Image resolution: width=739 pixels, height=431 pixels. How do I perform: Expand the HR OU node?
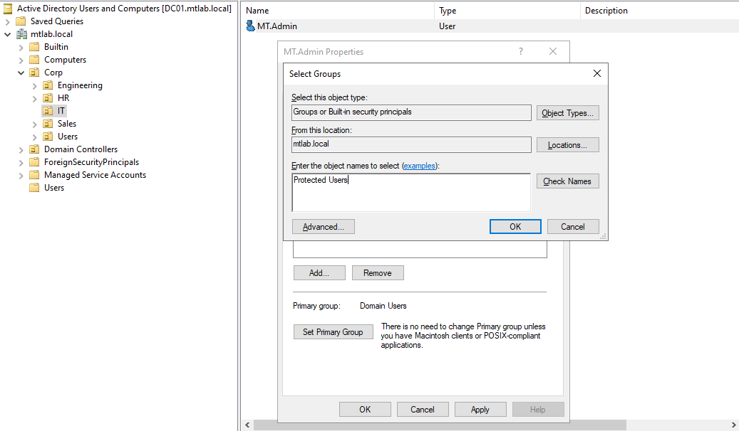34,98
